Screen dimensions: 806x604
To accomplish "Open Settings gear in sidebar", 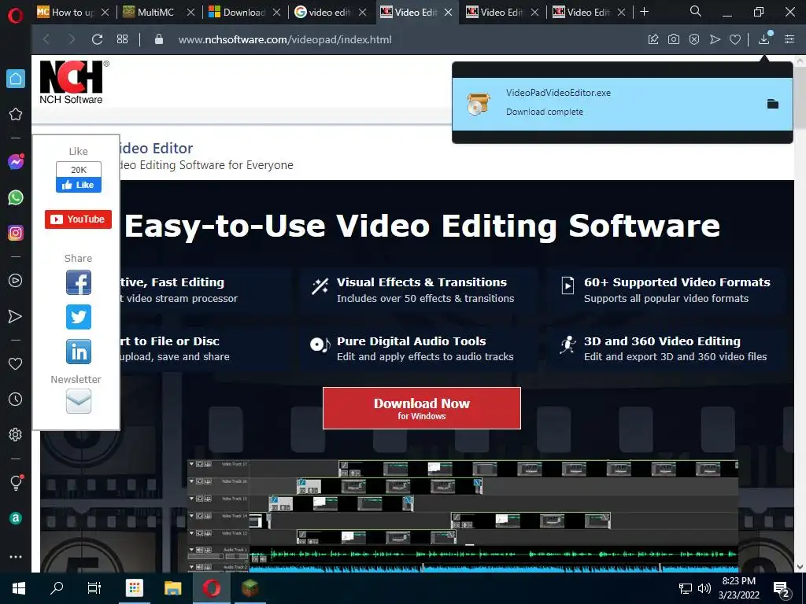I will coord(16,434).
